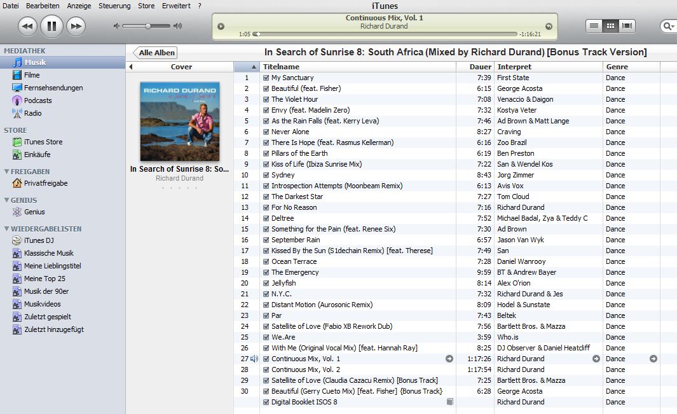The height and width of the screenshot is (414, 677).
Task: Collapse the Freigaben sidebar section
Action: (6, 172)
